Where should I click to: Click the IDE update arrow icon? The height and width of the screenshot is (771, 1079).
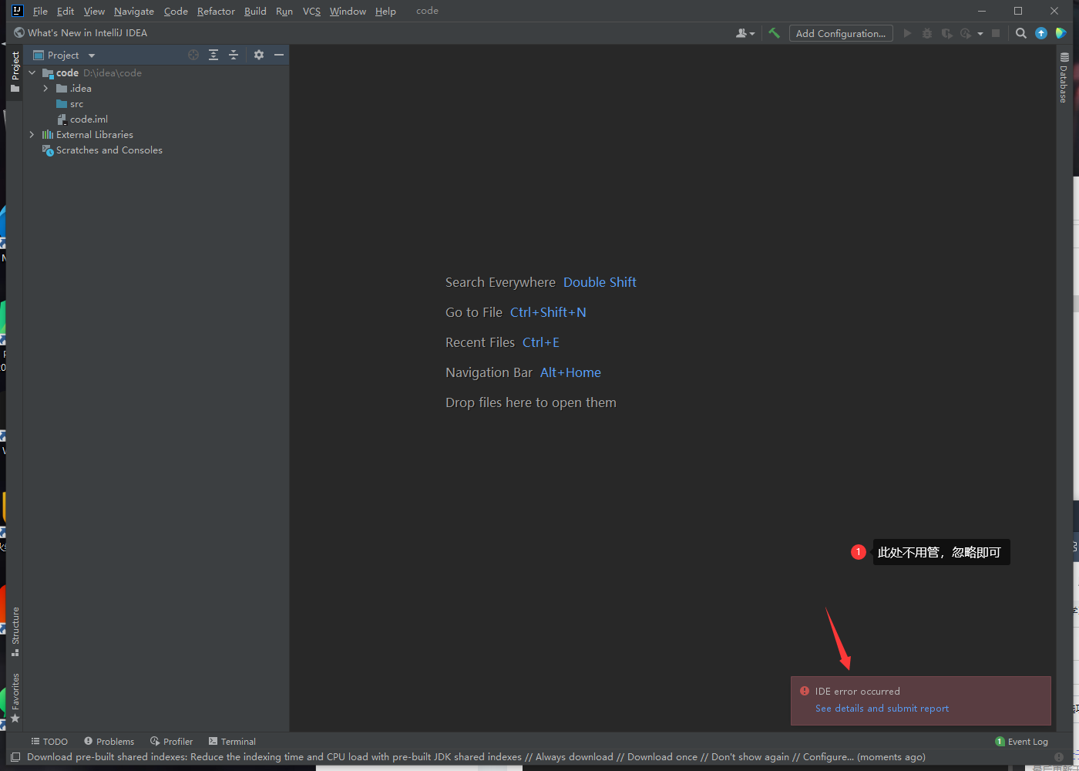click(x=1041, y=33)
